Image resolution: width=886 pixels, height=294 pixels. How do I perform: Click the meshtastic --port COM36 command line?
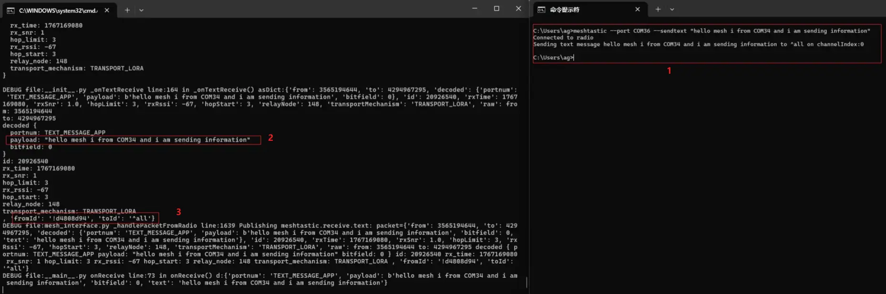click(701, 31)
